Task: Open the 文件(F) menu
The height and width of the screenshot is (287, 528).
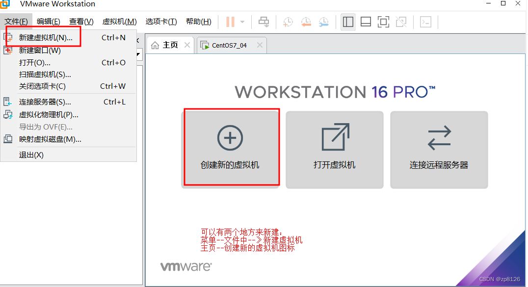Action: (16, 22)
